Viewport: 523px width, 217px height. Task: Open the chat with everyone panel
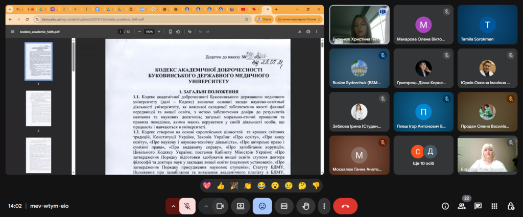478,206
